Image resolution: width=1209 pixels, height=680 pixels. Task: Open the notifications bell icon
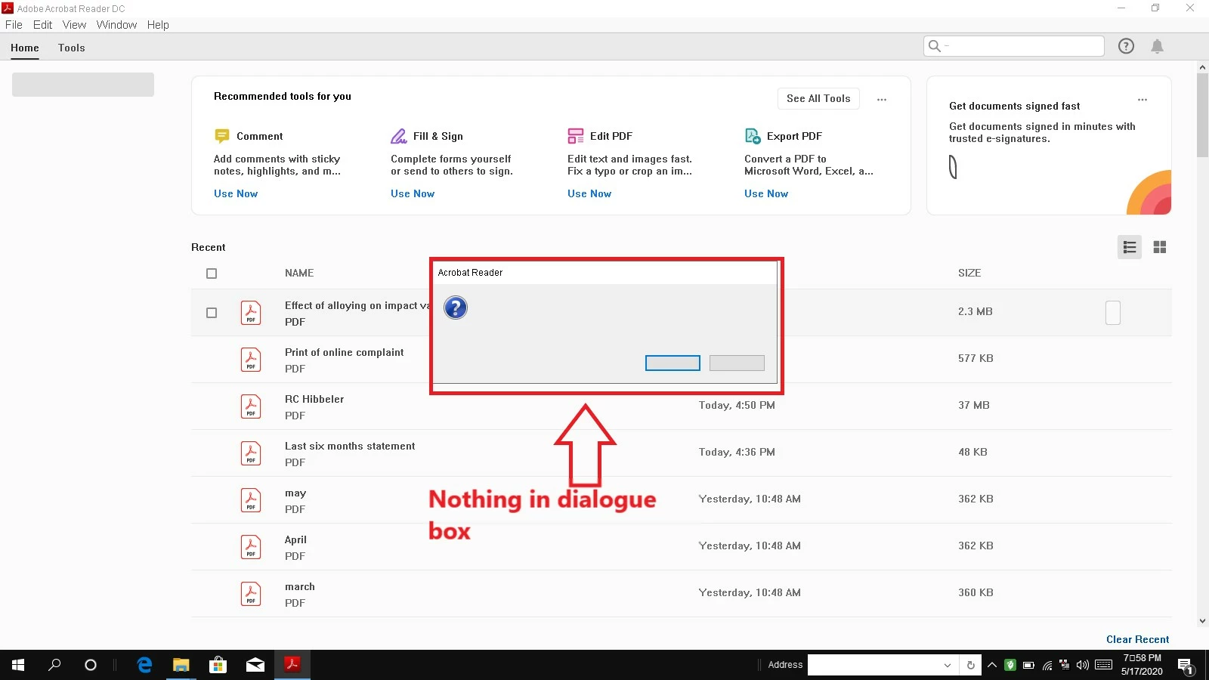pos(1157,46)
